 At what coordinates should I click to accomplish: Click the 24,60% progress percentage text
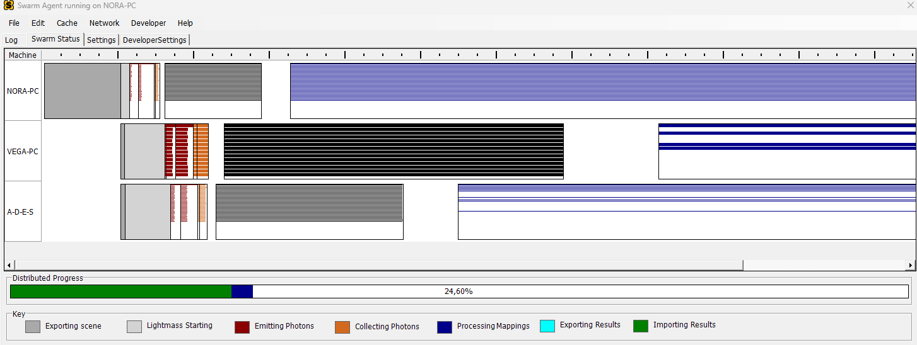tap(458, 291)
